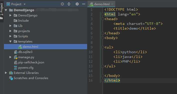
Task: Click the fold end marker at line 15
Action: (x=103, y=76)
